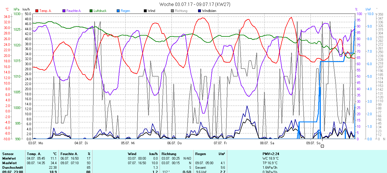Click the small circle marker below the time axis
Screen dimensions: 387x173
[322, 146]
